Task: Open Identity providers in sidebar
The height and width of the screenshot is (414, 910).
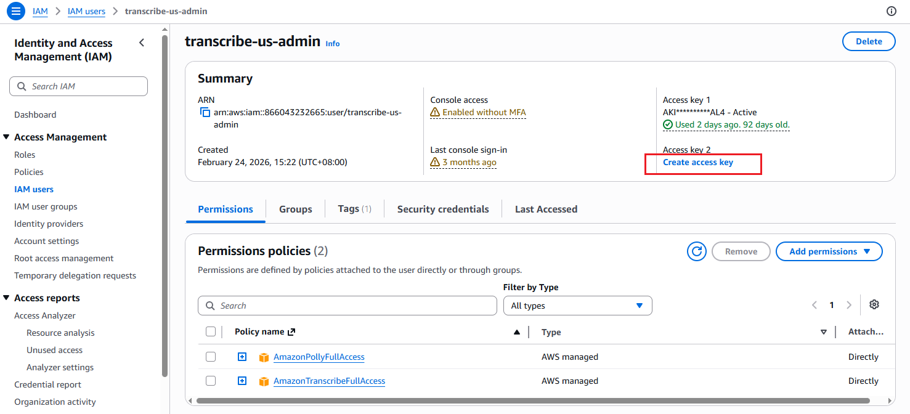Action: 49,224
